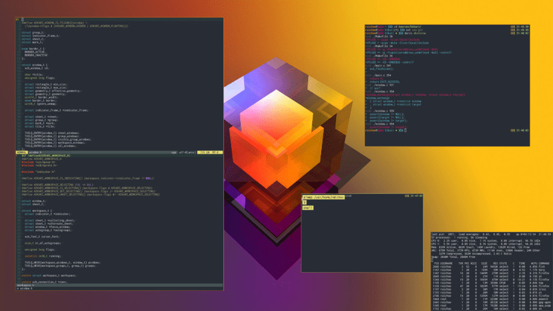The image size is (553, 311).
Task: Click the BORDER_INACTIVE enum value
Action: pos(36,55)
